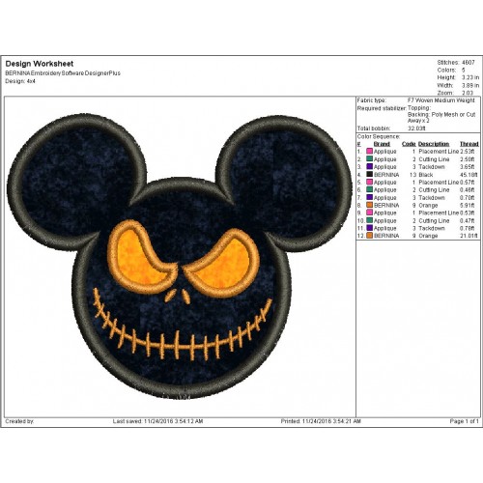Click the 'Description' column header
The image size is (483, 483).
434,144
